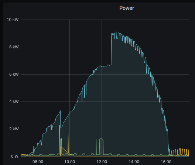Select the 6 kW y-axis label

(14, 74)
